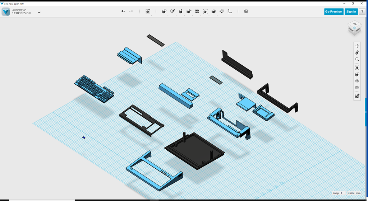The image size is (368, 201).
Task: Open the Construct tool icon
Action: click(180, 11)
